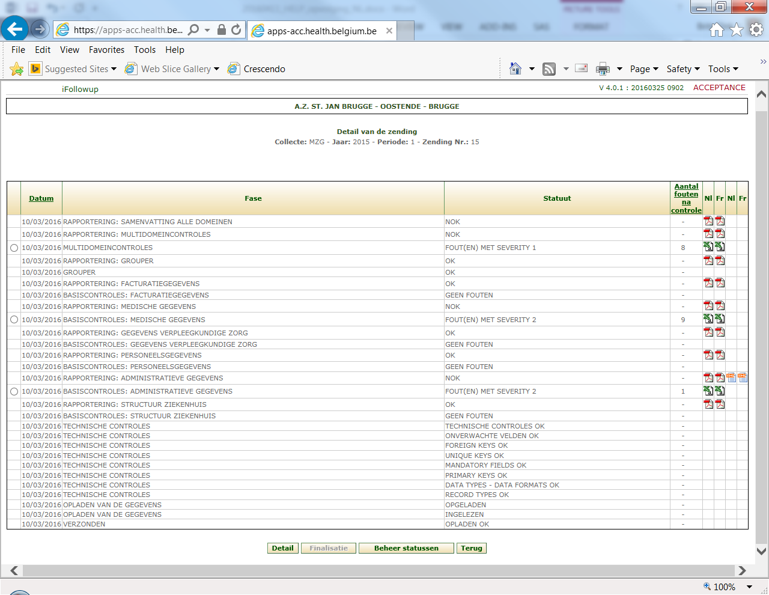Open browser settings gear icon
Screen dimensions: 769x595
(x=756, y=29)
